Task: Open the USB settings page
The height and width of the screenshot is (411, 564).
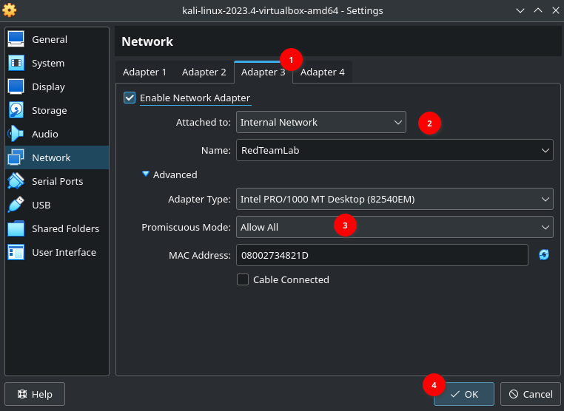Action: coord(57,205)
